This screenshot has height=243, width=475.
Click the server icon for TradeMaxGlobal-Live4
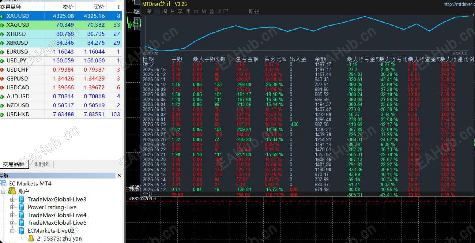(21, 215)
